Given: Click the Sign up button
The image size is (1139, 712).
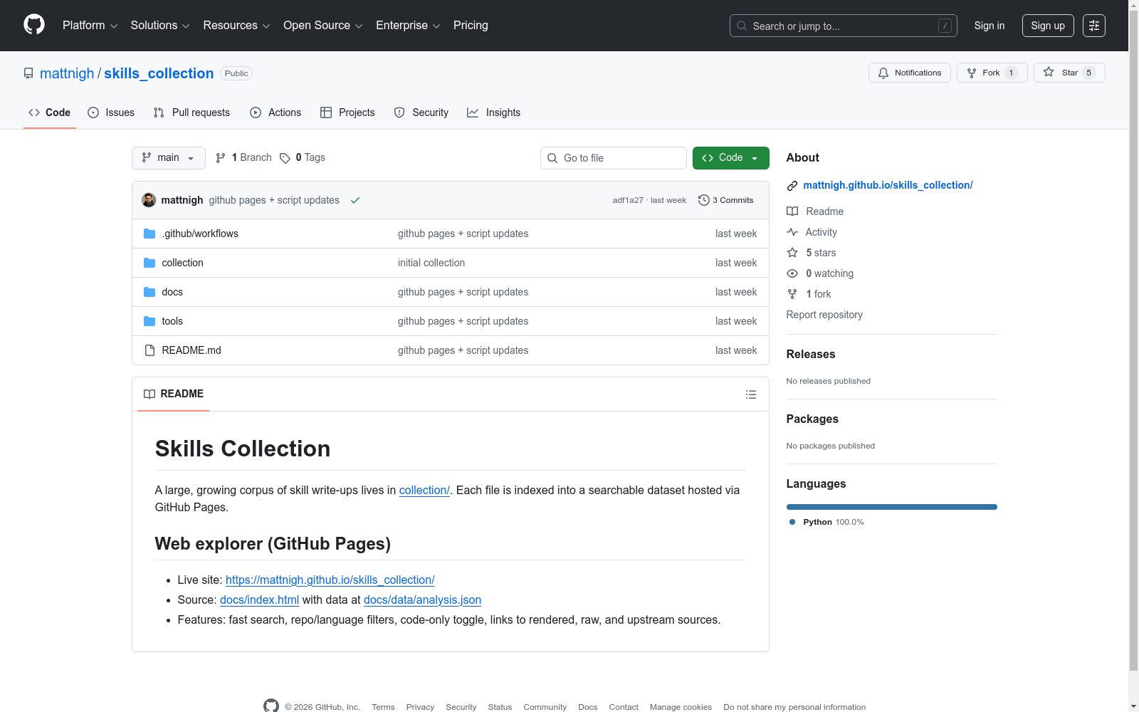Looking at the screenshot, I should click(x=1048, y=26).
